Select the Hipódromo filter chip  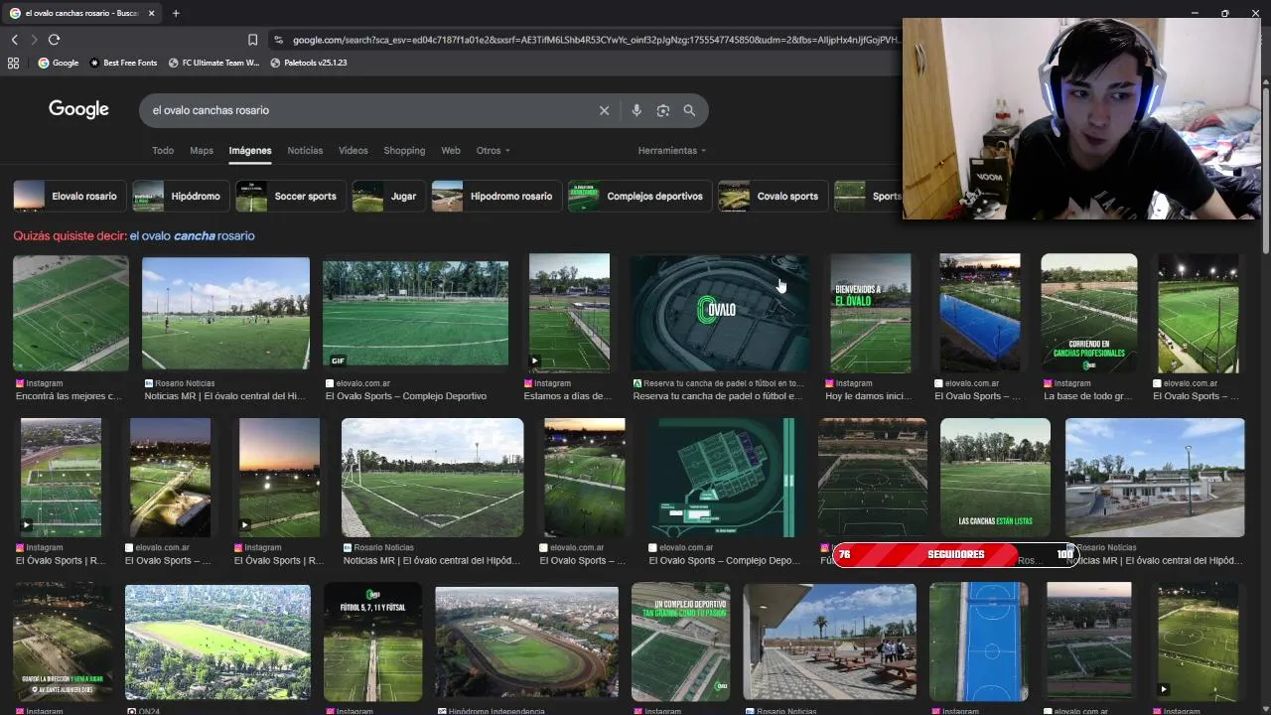181,197
